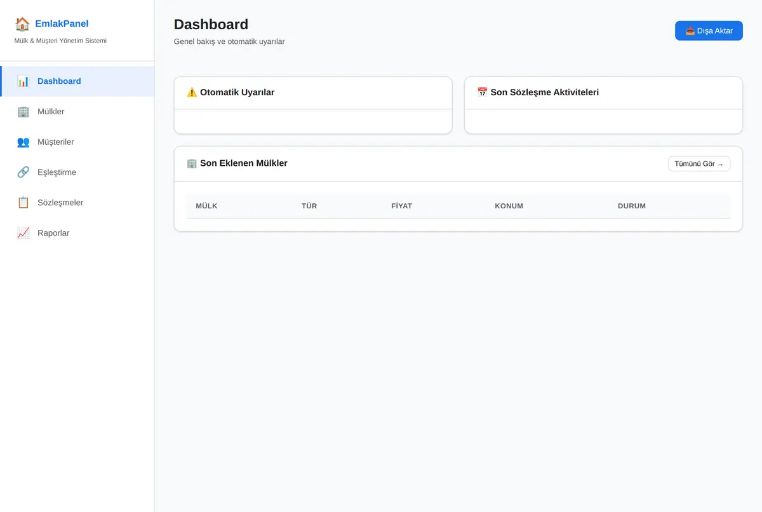This screenshot has width=762, height=512.
Task: Click the EmlakPanel house logo icon
Action: 22,24
